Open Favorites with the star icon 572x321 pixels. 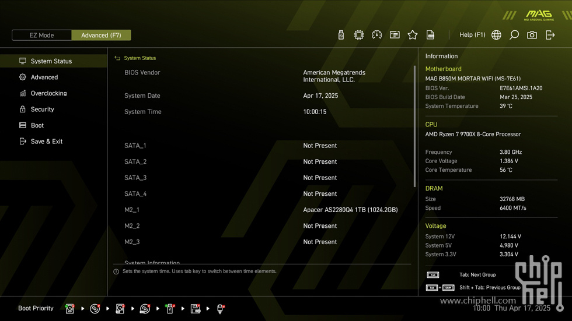(413, 35)
